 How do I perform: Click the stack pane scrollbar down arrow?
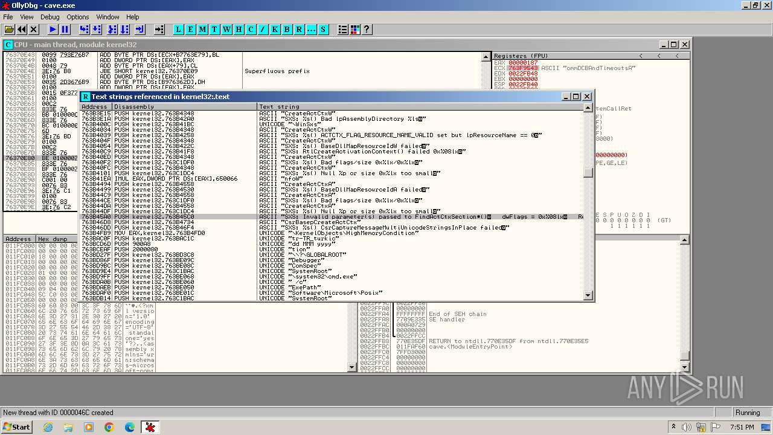pyautogui.click(x=684, y=367)
